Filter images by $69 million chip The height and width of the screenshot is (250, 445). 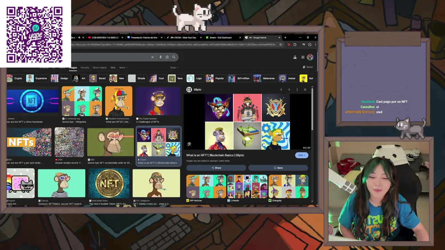click(239, 78)
